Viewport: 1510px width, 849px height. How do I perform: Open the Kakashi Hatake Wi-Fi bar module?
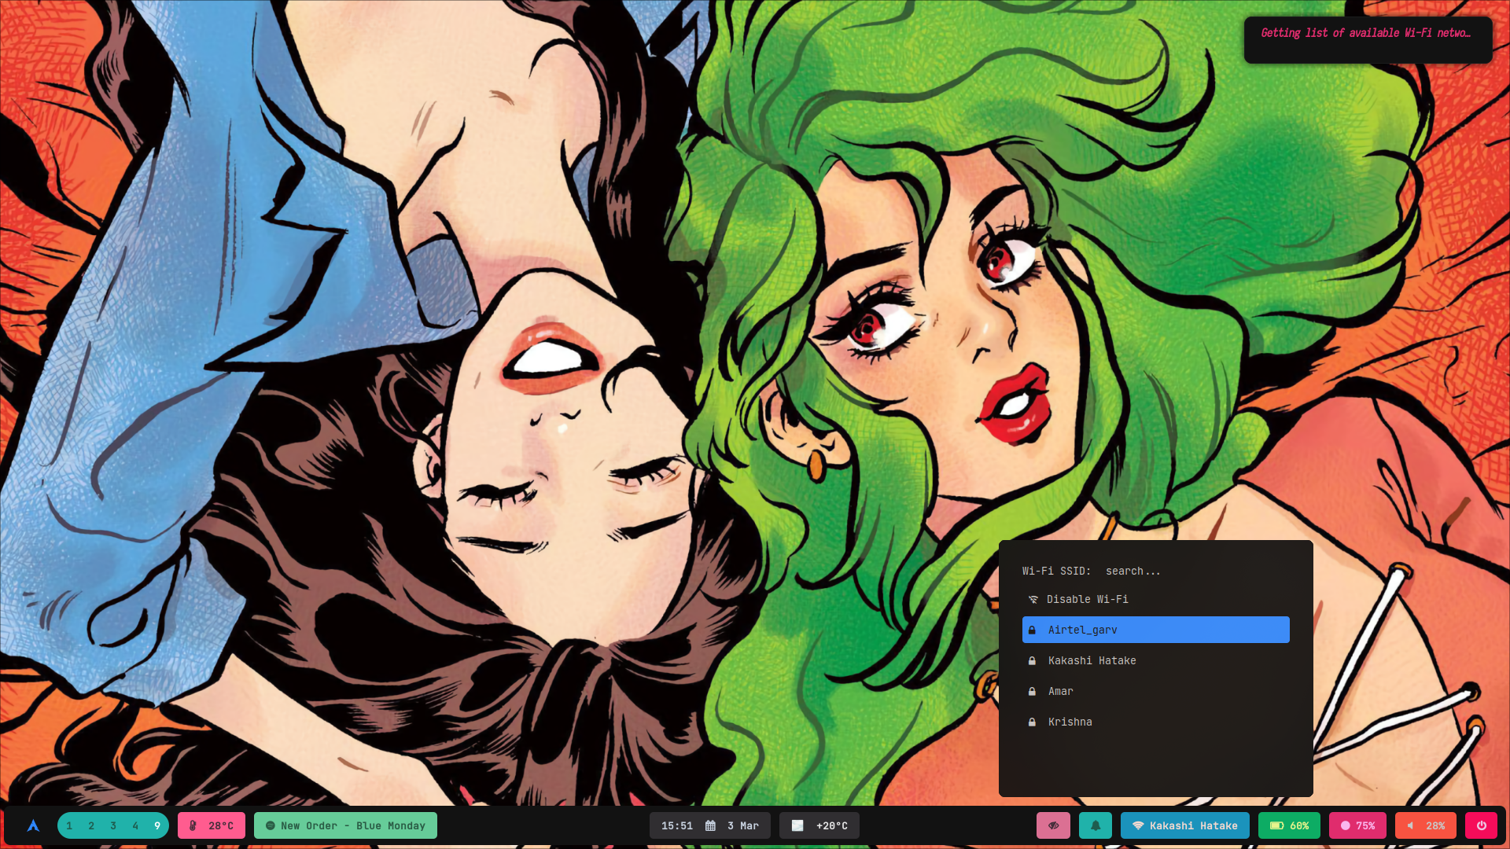1184,825
